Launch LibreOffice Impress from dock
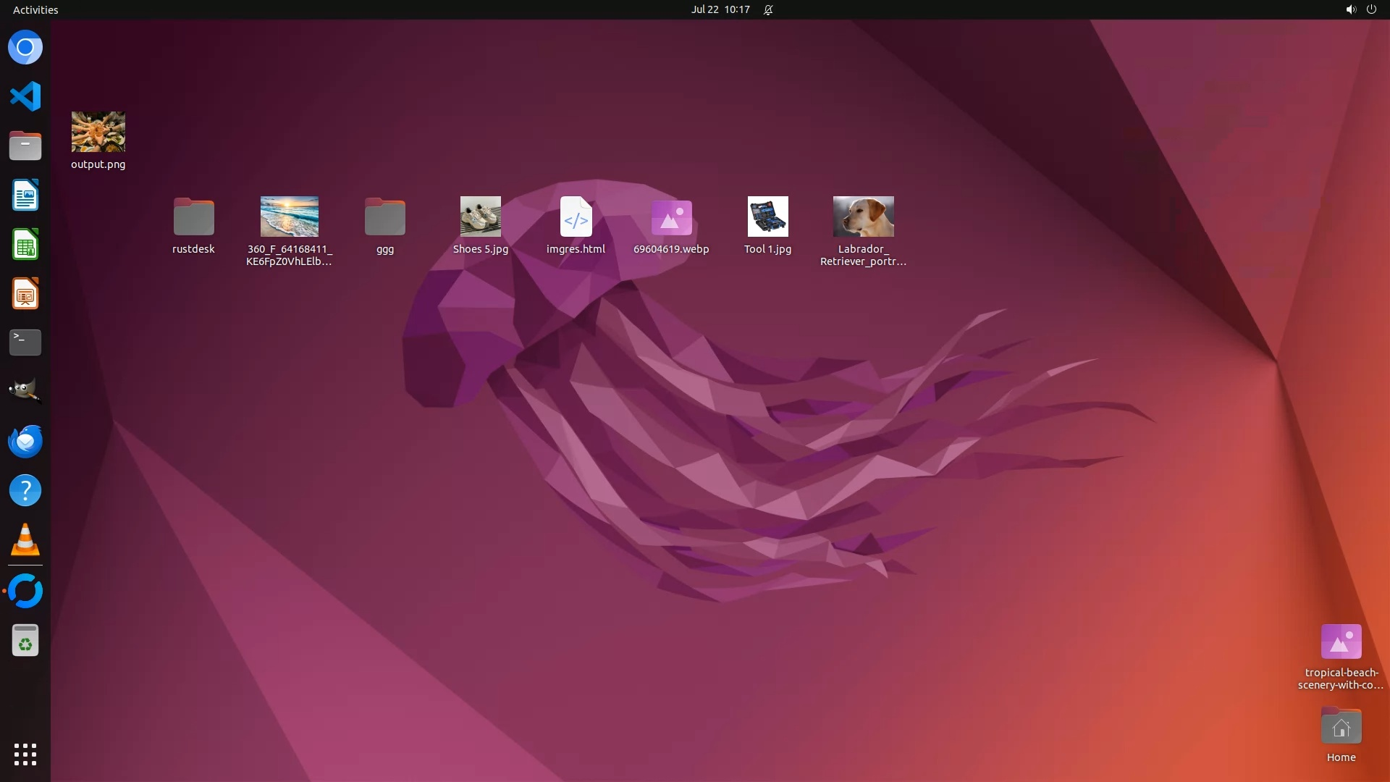The height and width of the screenshot is (782, 1390). pos(25,294)
